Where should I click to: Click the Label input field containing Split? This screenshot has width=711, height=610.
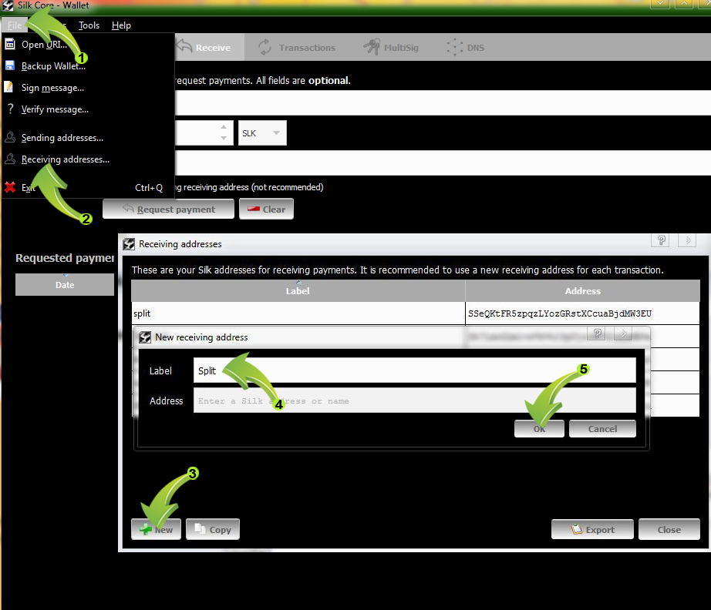pos(414,370)
